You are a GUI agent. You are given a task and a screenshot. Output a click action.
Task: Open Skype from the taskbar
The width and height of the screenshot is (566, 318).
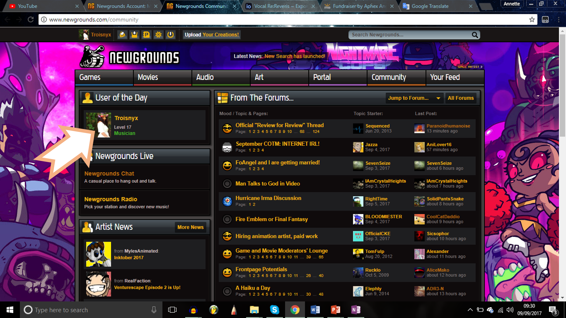coord(274,310)
